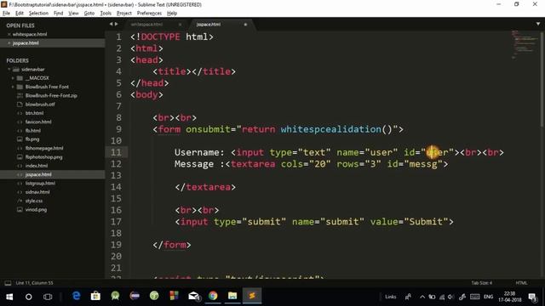
Task: Open blowbrush.otf in sidebar
Action: coord(40,105)
